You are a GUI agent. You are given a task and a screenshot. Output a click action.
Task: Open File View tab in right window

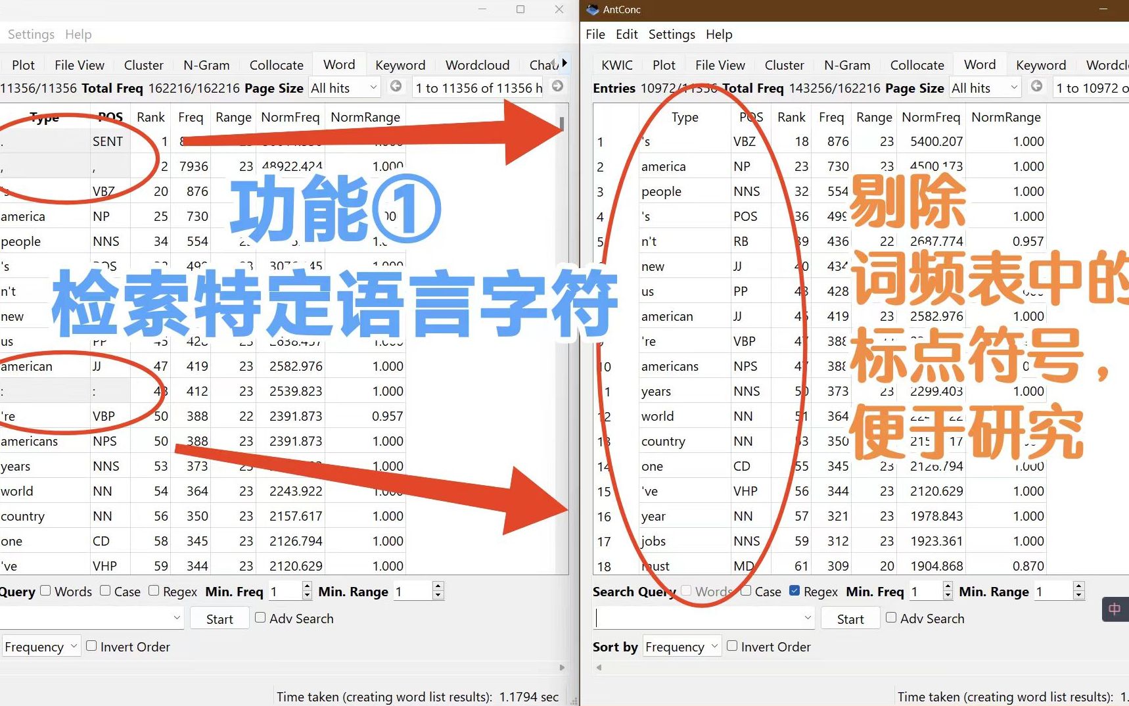[x=720, y=65]
